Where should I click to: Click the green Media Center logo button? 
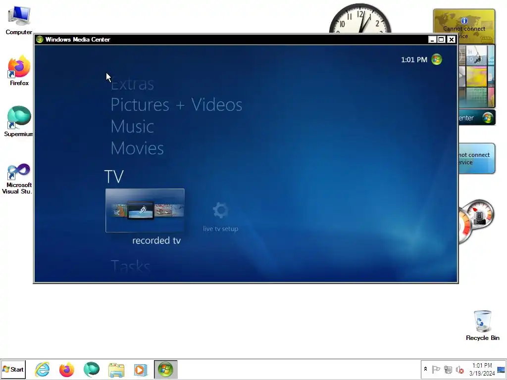(x=437, y=59)
